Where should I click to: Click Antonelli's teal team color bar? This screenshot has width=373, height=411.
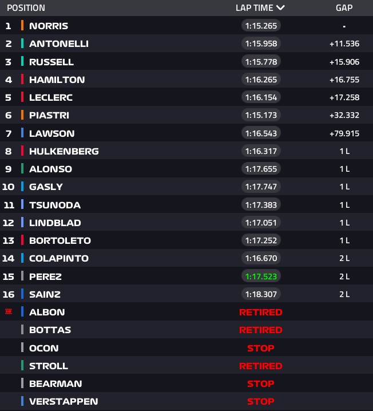point(22,44)
